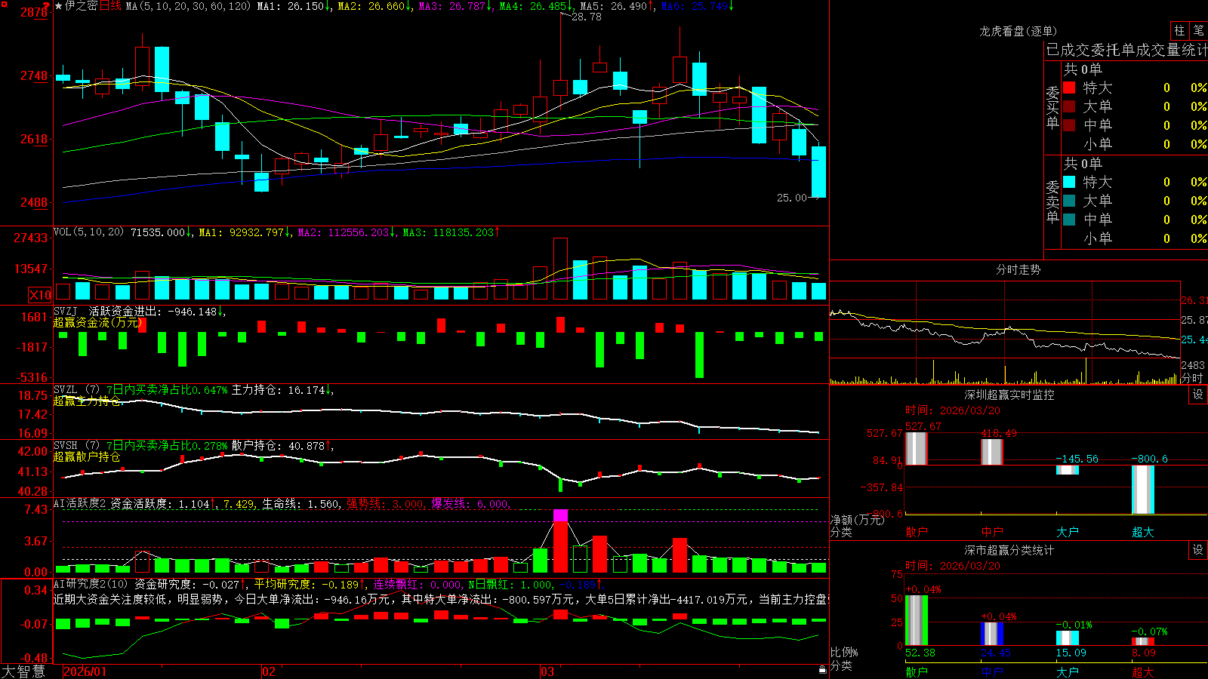This screenshot has height=679, width=1208.
Task: Select the 深圳超赢实时监控 panel title
Action: coord(1009,395)
